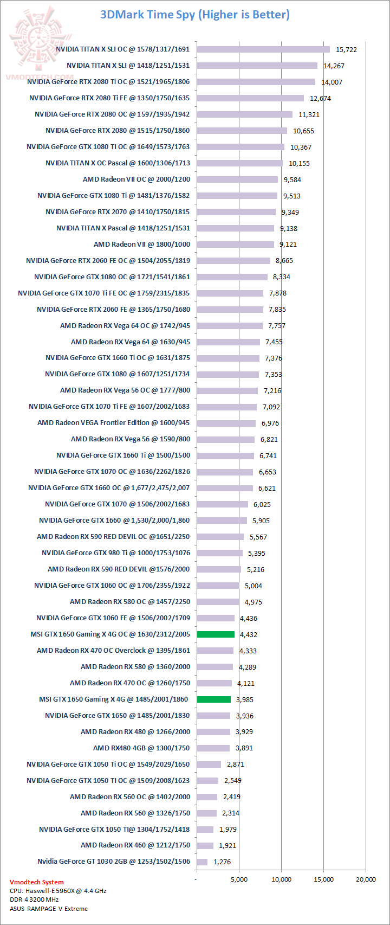Click the 3DMark Time Spy chart title
The image size is (390, 925).
pyautogui.click(x=195, y=15)
